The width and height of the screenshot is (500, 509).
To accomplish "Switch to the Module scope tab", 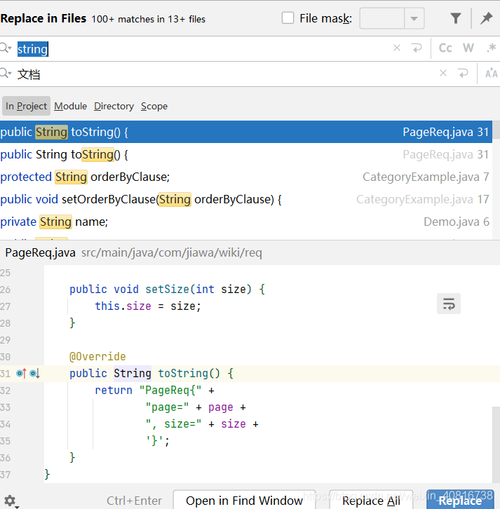I will pyautogui.click(x=70, y=106).
